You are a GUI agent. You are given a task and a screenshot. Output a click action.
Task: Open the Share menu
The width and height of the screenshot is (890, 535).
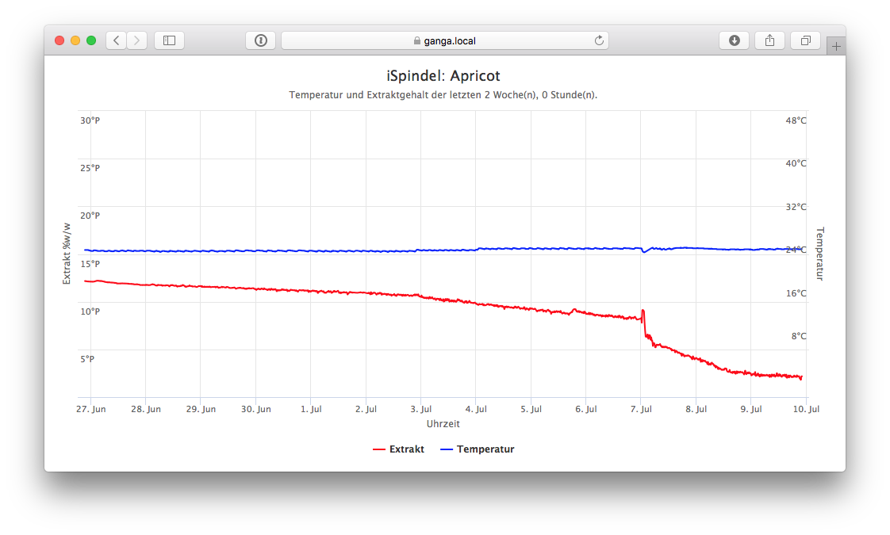pyautogui.click(x=769, y=40)
